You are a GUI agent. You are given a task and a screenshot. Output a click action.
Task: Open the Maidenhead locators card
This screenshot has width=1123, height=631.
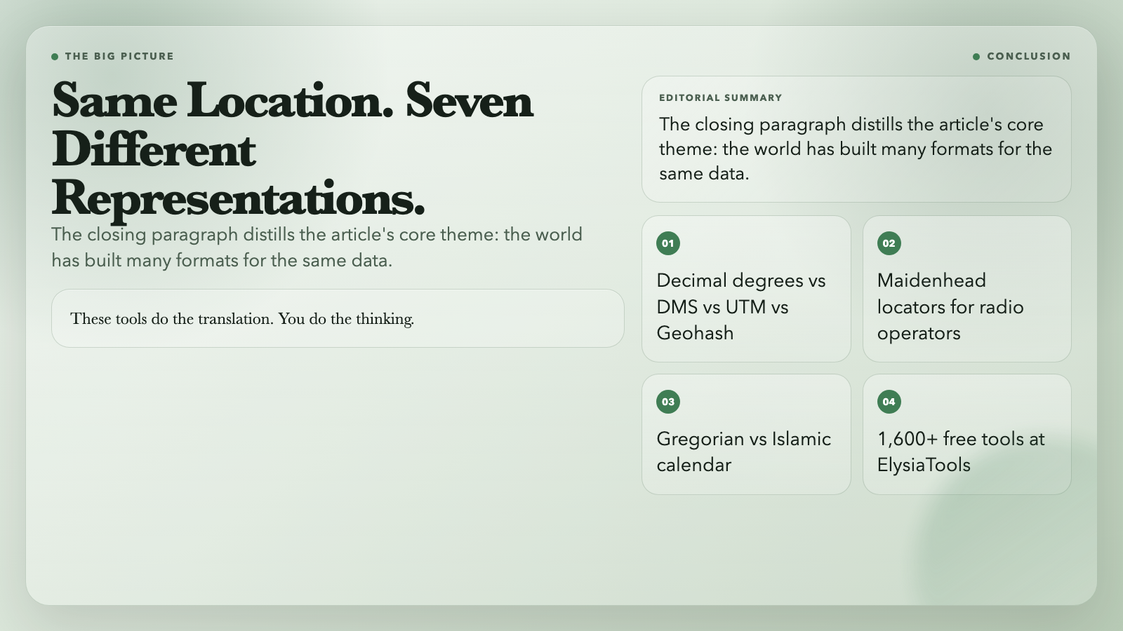pyautogui.click(x=967, y=289)
